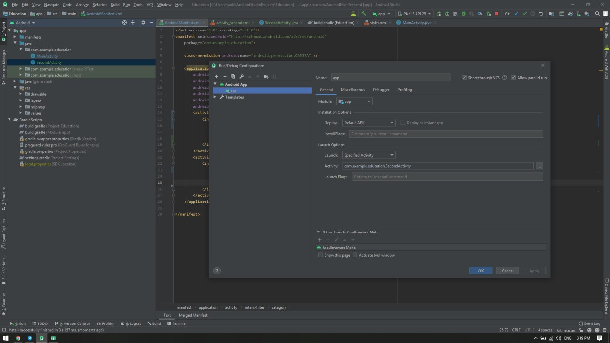610x343 pixels.
Task: Click Git commit checkmark icon
Action: pos(524,14)
